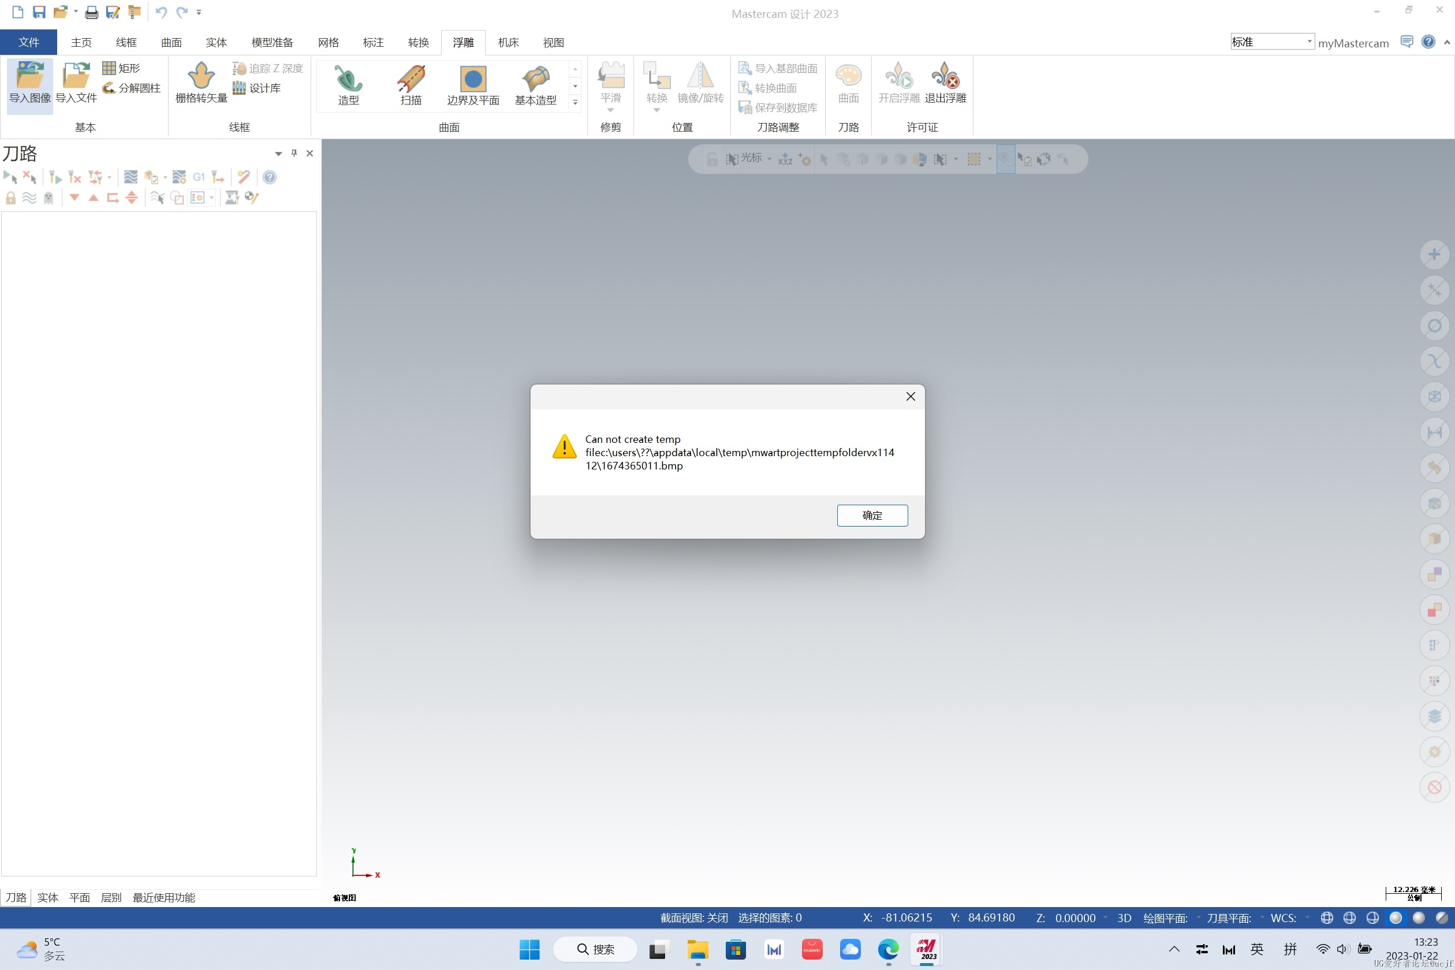Click the new file icon

pos(17,12)
